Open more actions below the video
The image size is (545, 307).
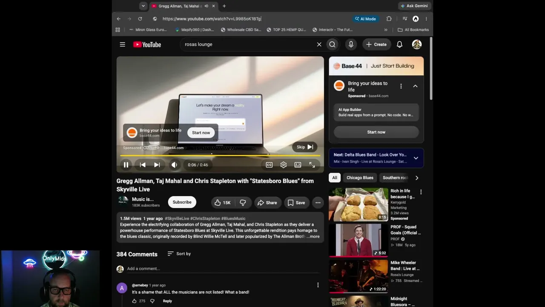[318, 203]
